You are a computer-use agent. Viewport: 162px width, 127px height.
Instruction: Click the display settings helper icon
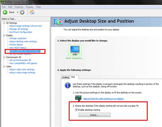click(78, 98)
